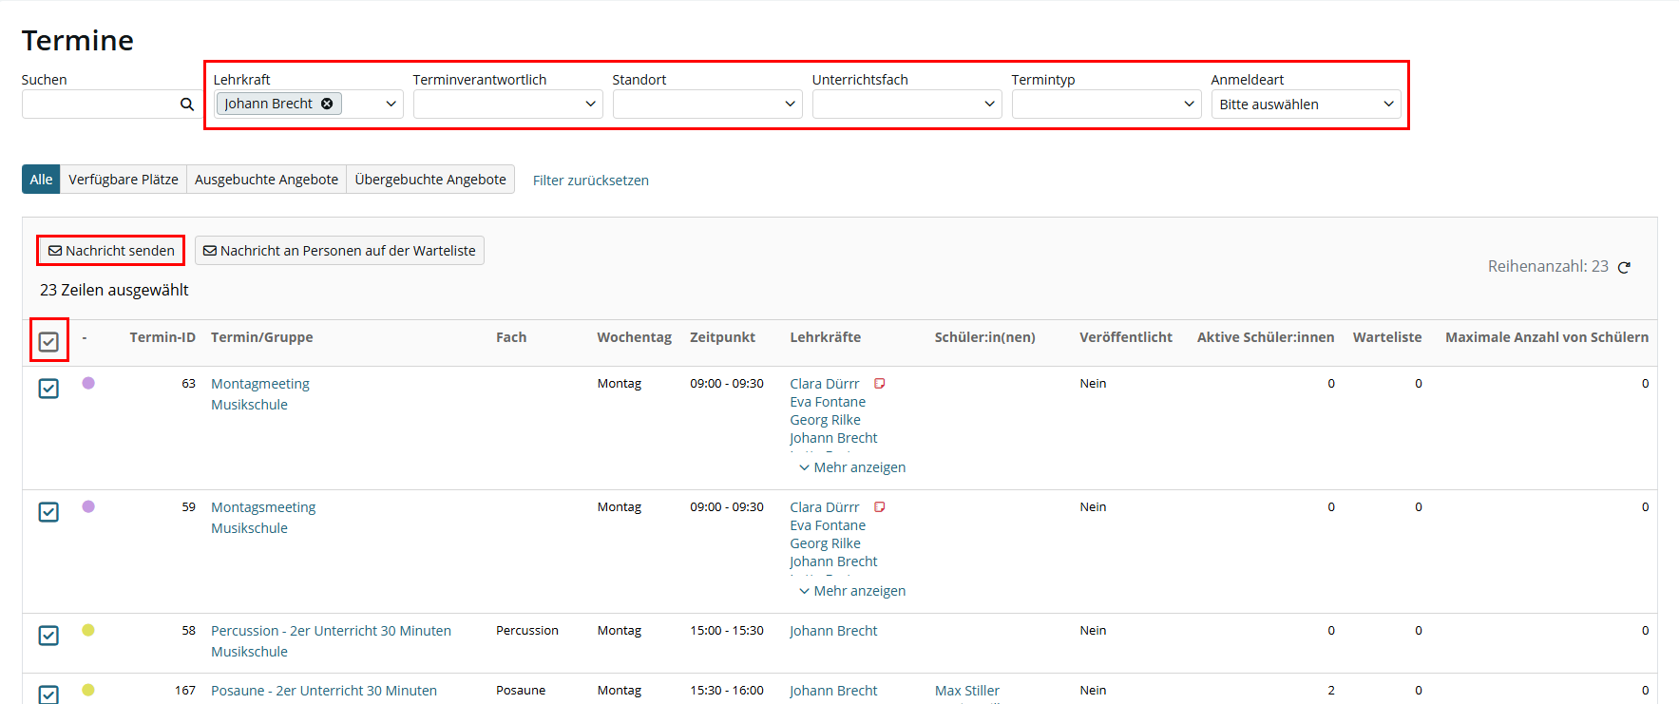This screenshot has width=1679, height=704.
Task: Click Musikschule link under Montagmeeting
Action: click(x=249, y=405)
